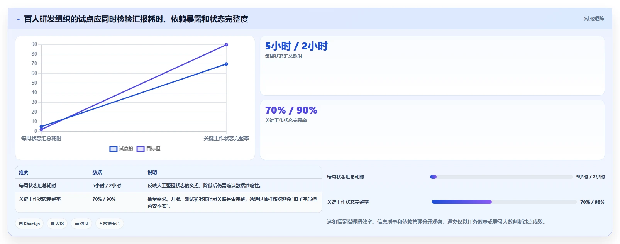Click table cell 每周状态汇总耗时
Image resolution: width=620 pixels, height=244 pixels.
pos(37,186)
